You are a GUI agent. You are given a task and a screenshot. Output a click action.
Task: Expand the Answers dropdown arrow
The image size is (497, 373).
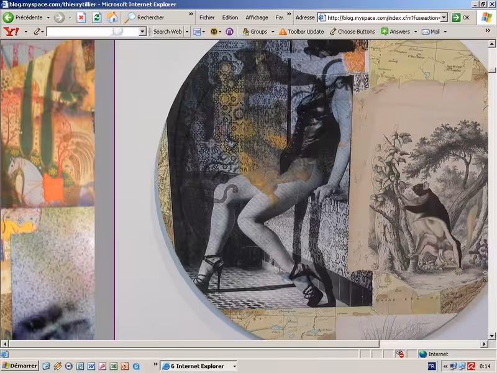click(416, 32)
